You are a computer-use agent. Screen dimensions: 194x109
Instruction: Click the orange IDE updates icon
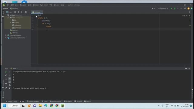click(189, 8)
